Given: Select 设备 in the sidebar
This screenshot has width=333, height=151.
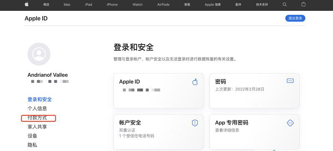Looking at the screenshot, I should click(x=32, y=136).
